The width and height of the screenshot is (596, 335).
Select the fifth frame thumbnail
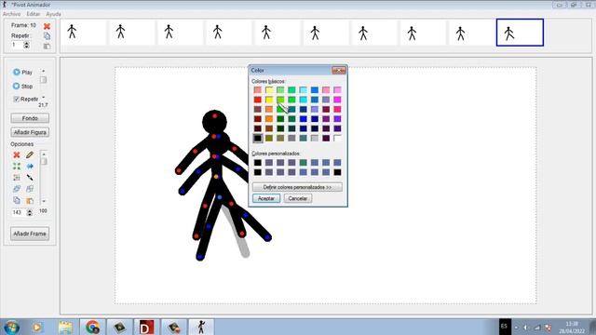(278, 33)
